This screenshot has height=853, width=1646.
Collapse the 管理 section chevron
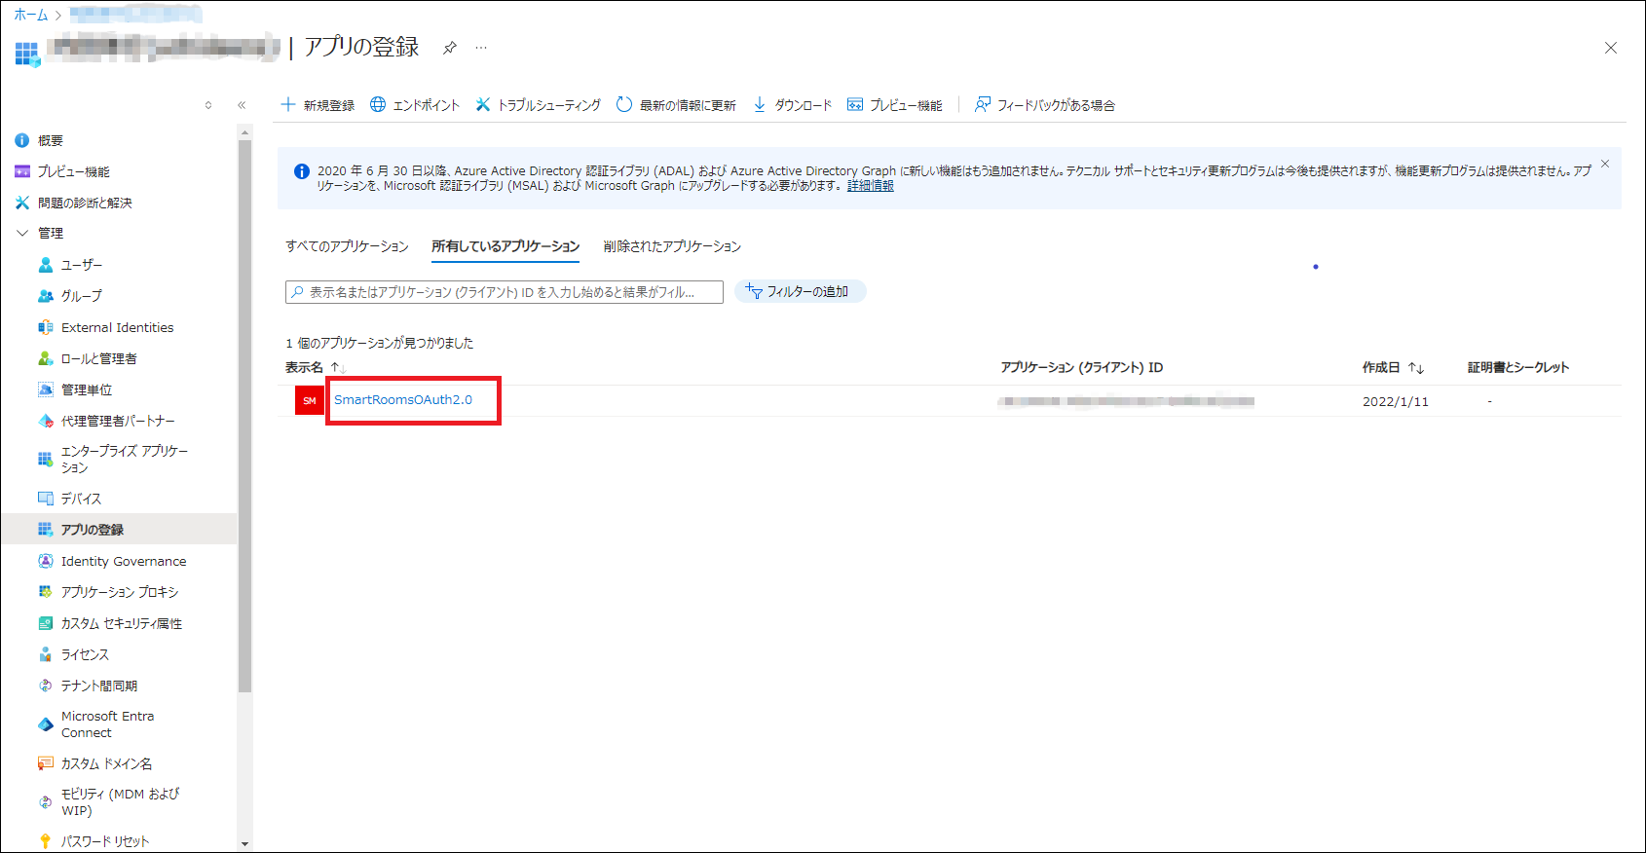coord(22,233)
